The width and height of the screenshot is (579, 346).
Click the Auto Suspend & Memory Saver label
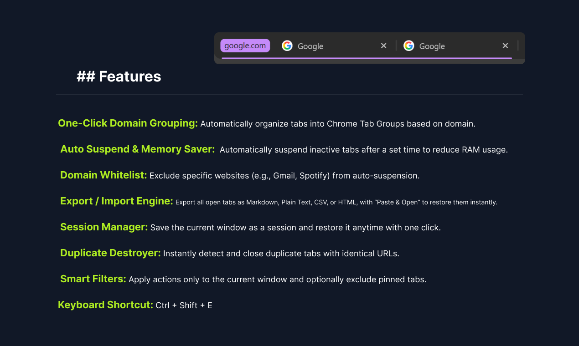click(138, 149)
